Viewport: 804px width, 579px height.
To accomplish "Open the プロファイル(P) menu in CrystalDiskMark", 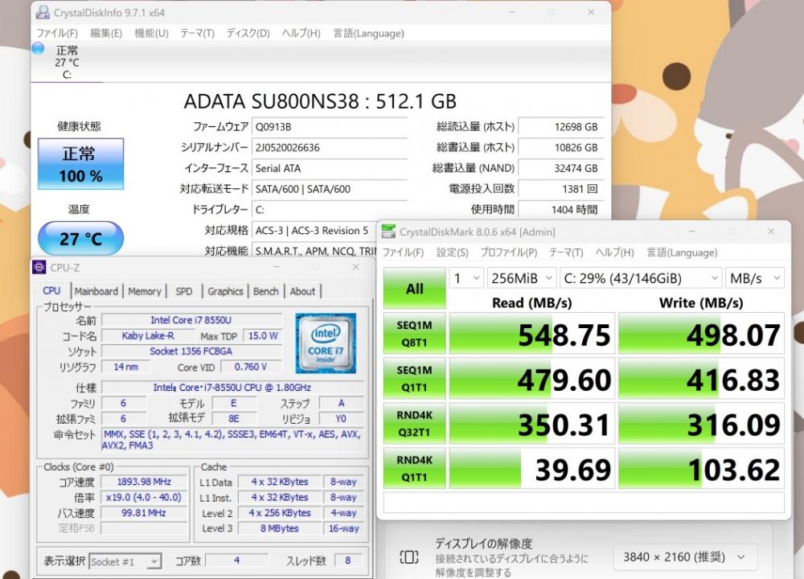I will (x=509, y=253).
